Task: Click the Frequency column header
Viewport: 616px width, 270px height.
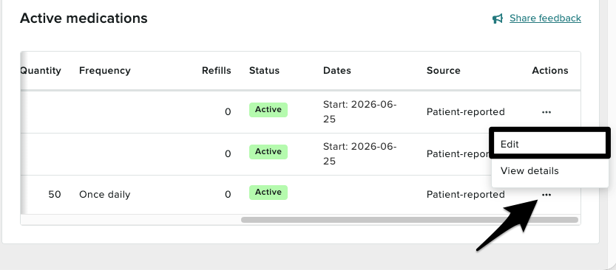Action: click(104, 71)
